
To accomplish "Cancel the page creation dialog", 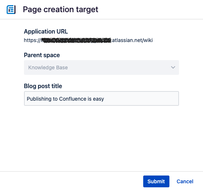I will (x=185, y=181).
